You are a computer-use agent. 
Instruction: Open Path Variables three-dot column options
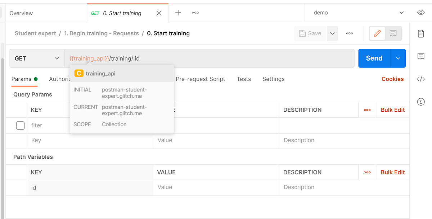coord(367,172)
